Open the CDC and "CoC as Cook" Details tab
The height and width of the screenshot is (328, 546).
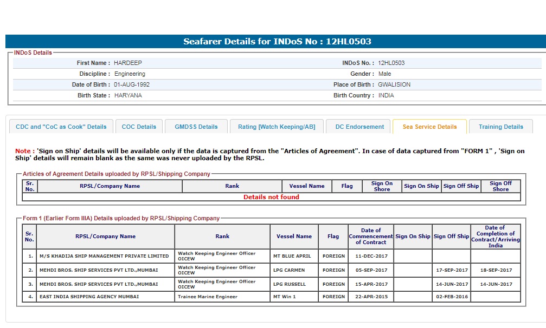coord(61,127)
